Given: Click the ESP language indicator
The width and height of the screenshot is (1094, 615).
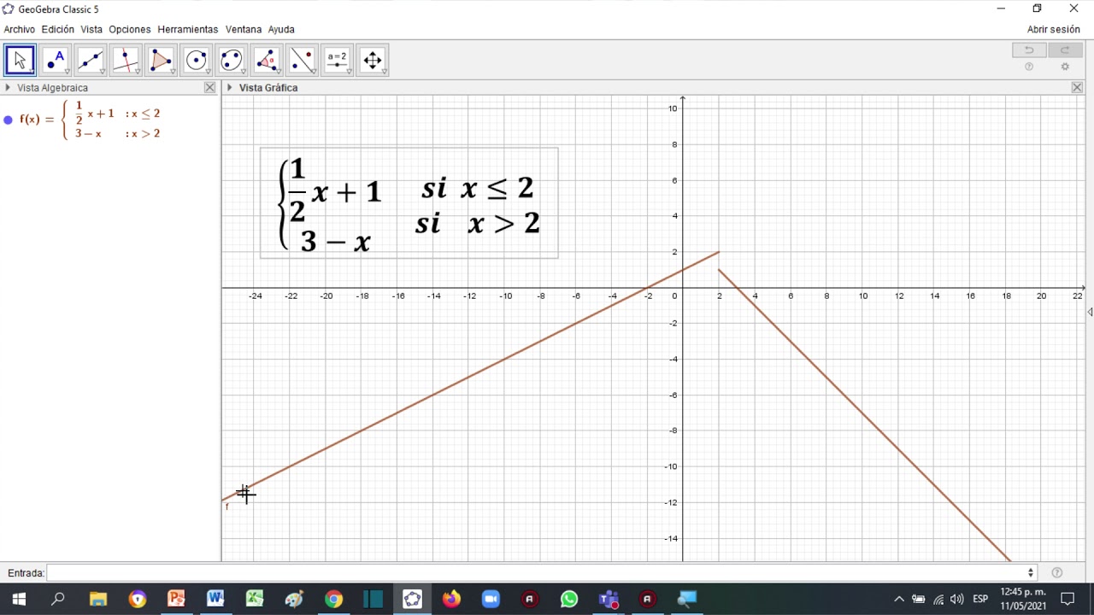Looking at the screenshot, I should [x=980, y=599].
